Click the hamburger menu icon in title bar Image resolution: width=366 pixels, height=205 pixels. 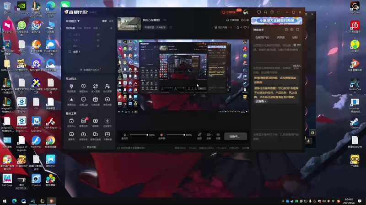(x=279, y=12)
